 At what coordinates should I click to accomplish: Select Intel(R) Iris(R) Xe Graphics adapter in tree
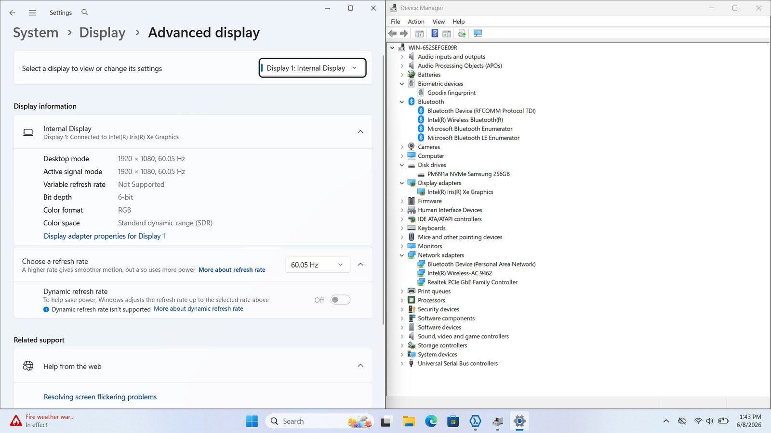460,192
